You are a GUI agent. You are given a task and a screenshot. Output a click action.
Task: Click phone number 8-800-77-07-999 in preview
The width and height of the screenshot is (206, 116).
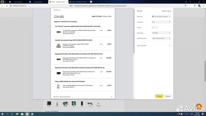click(96, 16)
